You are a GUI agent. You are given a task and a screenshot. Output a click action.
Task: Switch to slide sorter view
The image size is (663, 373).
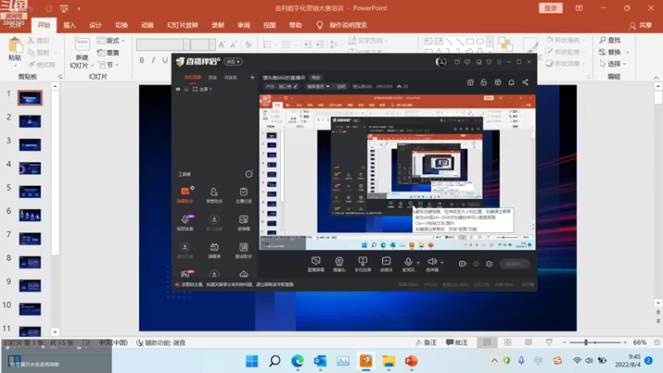tap(507, 342)
